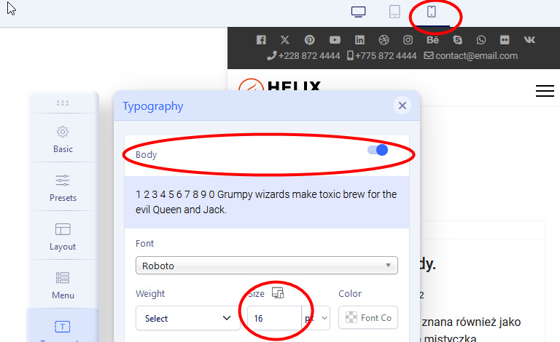Click the font size input showing 16
Image resolution: width=560 pixels, height=342 pixels.
pyautogui.click(x=274, y=318)
